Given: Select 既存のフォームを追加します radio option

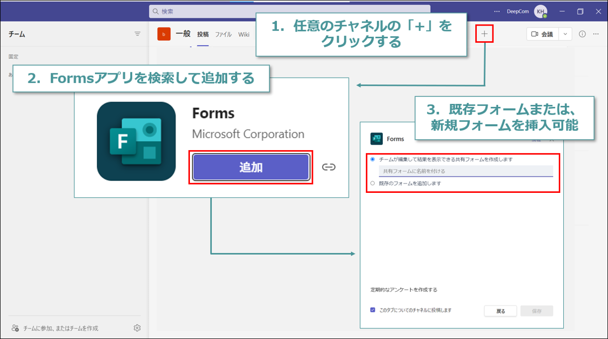Looking at the screenshot, I should click(372, 183).
